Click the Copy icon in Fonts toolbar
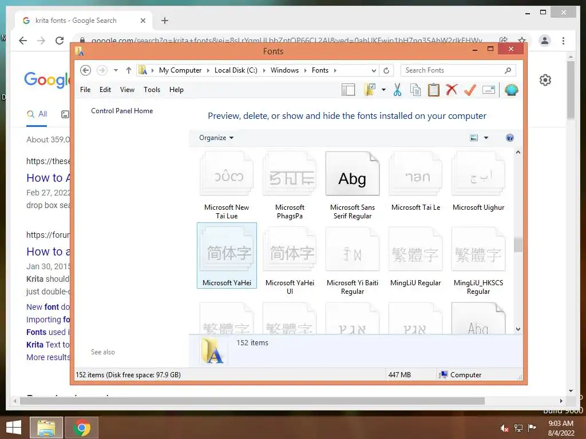 (x=415, y=90)
